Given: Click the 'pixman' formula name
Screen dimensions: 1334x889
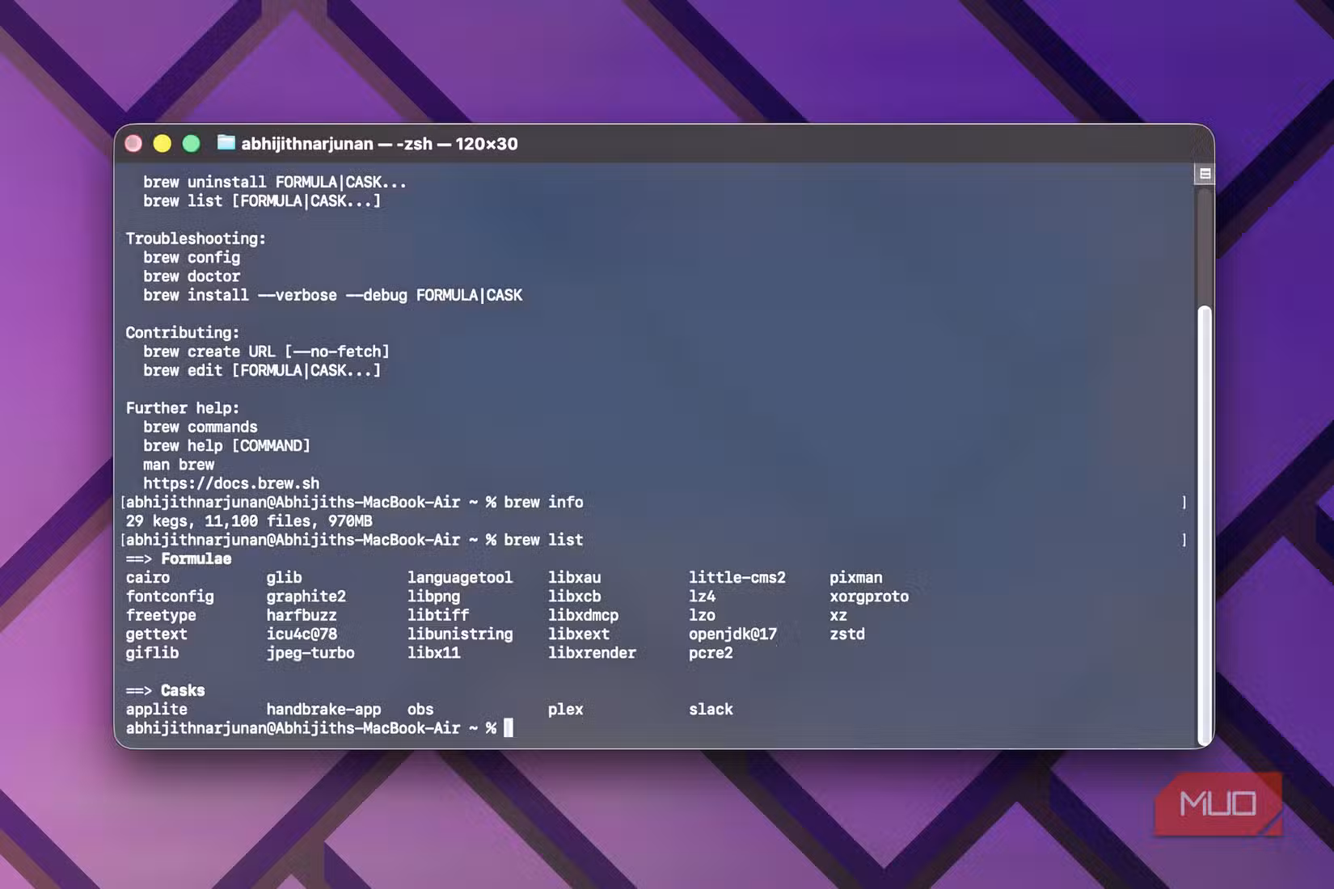Looking at the screenshot, I should coord(855,578).
